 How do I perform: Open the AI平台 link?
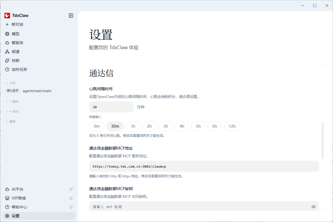[x=39, y=189]
